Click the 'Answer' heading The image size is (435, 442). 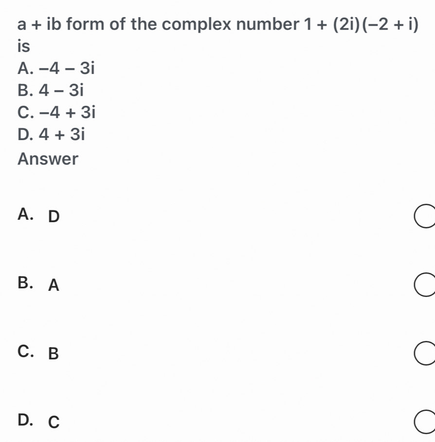[48, 159]
